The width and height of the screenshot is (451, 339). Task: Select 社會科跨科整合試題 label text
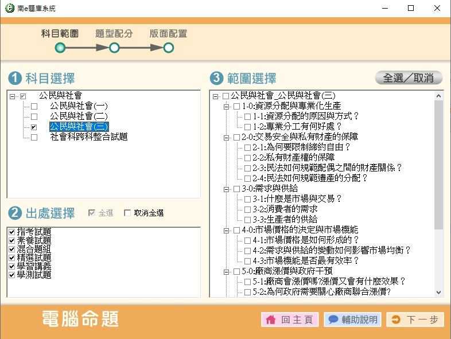[89, 137]
